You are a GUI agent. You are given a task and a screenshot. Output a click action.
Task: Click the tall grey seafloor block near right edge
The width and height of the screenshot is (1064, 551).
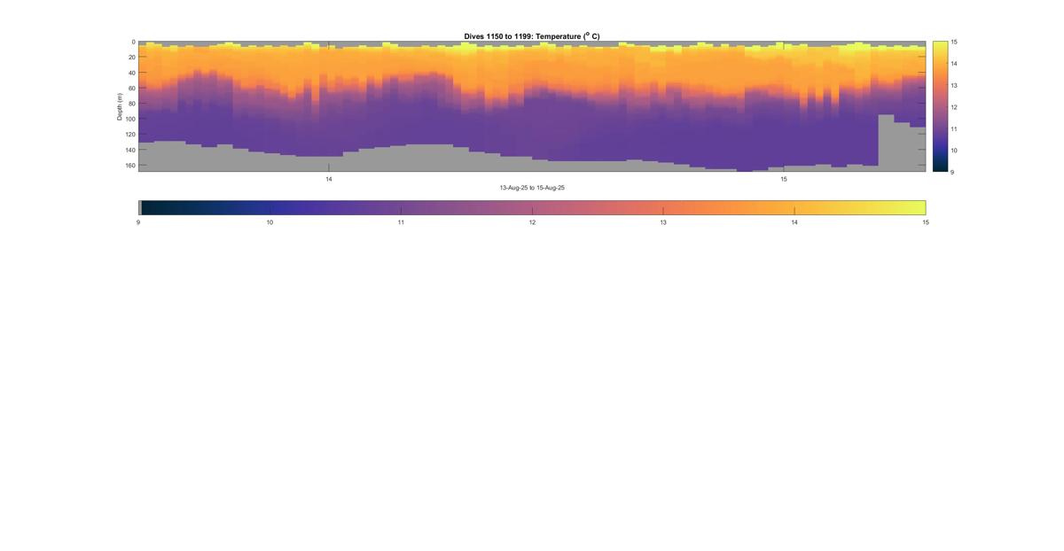pos(886,142)
